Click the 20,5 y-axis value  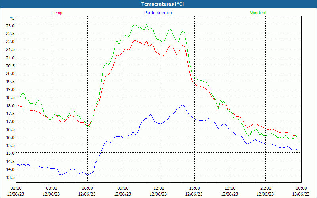[x=11, y=65]
